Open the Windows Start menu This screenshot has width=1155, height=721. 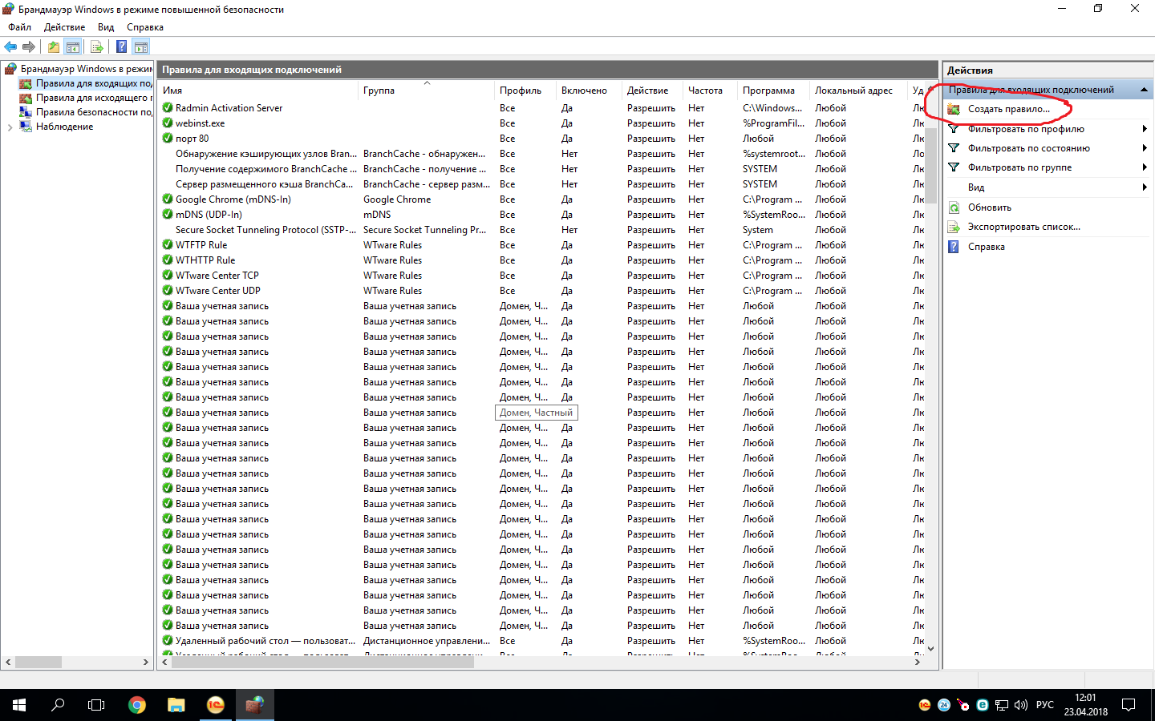coord(19,705)
